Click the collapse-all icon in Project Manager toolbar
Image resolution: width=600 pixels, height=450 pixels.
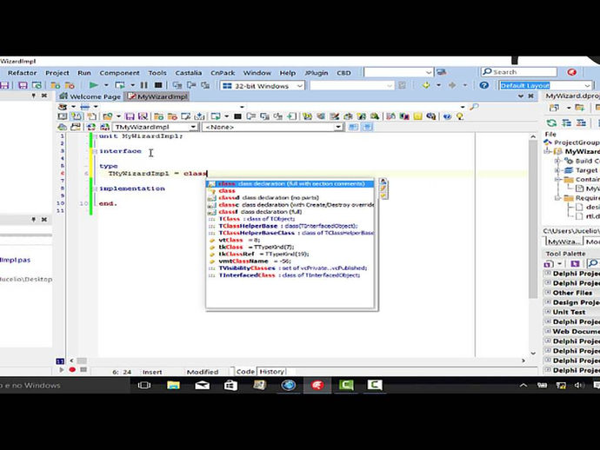pos(581,123)
